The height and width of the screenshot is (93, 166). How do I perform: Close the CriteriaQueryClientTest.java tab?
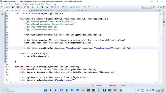[x=27, y=11]
